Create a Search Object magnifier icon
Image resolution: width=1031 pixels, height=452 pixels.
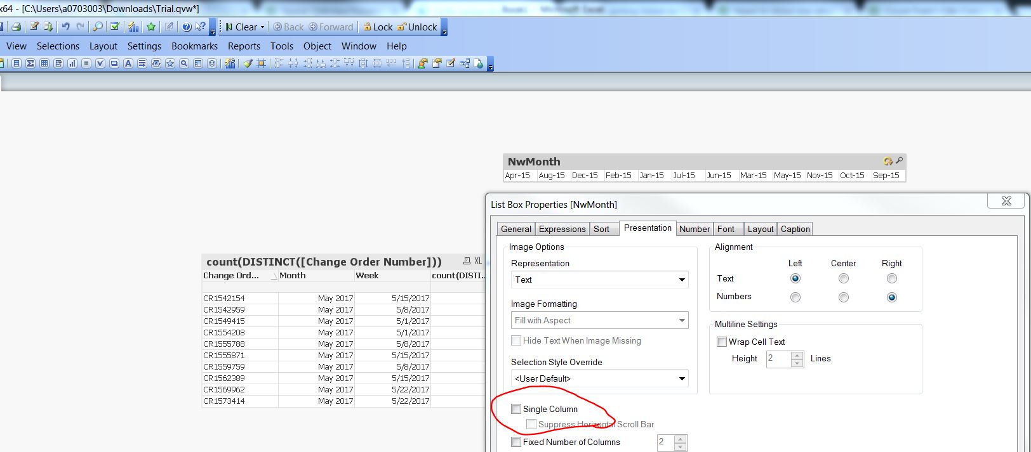coord(184,63)
